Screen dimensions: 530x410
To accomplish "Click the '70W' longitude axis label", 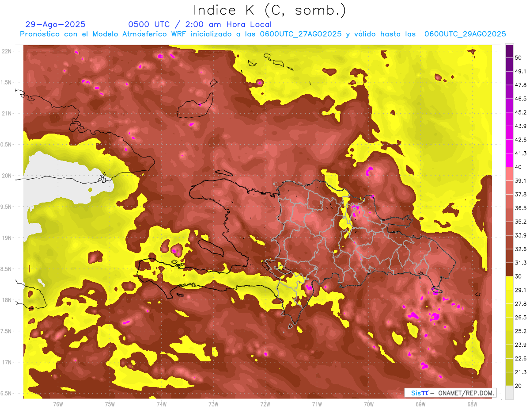I will click(369, 404).
